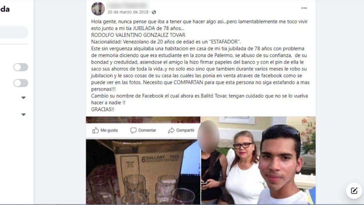
Task: Open the post options three-dot menu
Action: (x=304, y=8)
